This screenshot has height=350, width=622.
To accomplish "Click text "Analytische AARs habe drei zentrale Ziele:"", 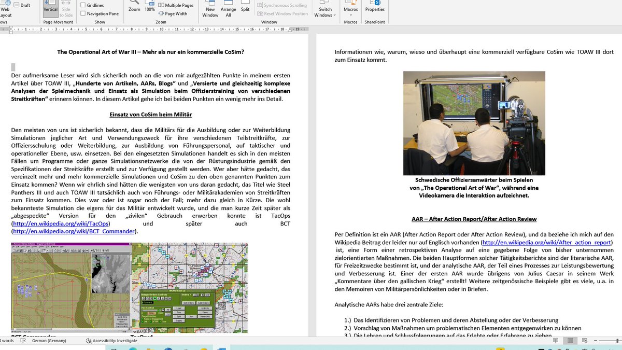I will coord(389,305).
